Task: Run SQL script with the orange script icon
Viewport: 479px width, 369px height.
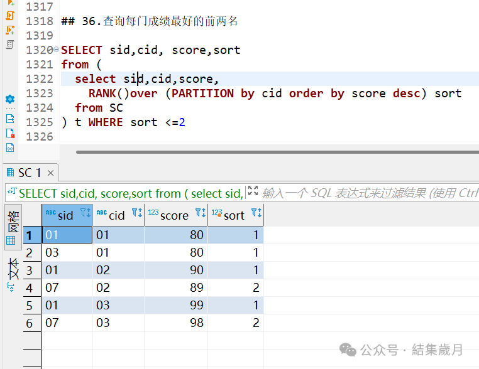Action: [10, 15]
